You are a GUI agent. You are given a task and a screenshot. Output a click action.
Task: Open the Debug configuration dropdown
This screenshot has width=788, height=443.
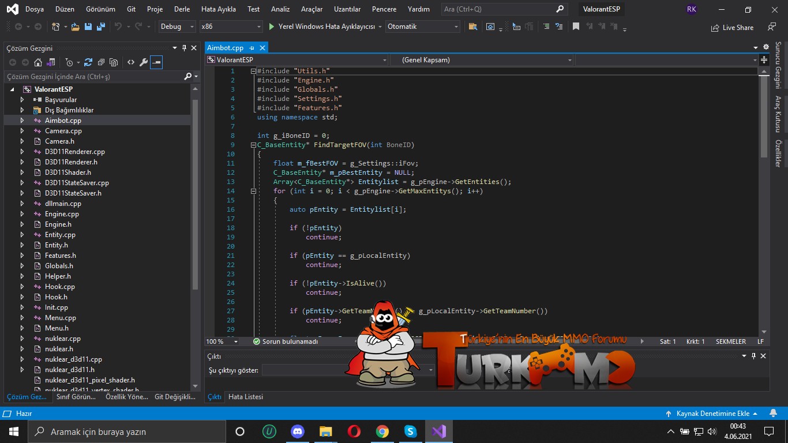point(178,27)
